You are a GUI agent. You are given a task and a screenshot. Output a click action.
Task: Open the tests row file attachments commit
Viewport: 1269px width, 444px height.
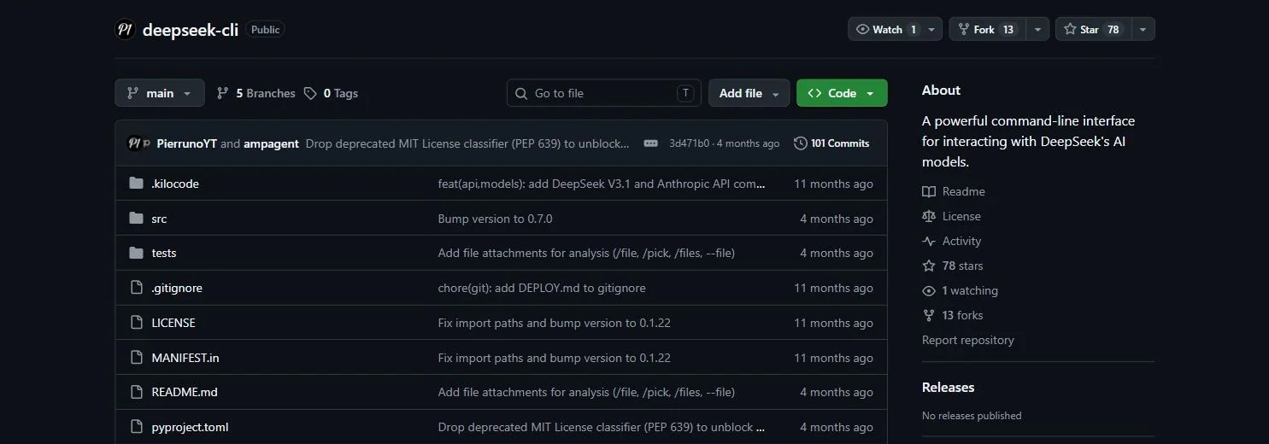click(586, 253)
